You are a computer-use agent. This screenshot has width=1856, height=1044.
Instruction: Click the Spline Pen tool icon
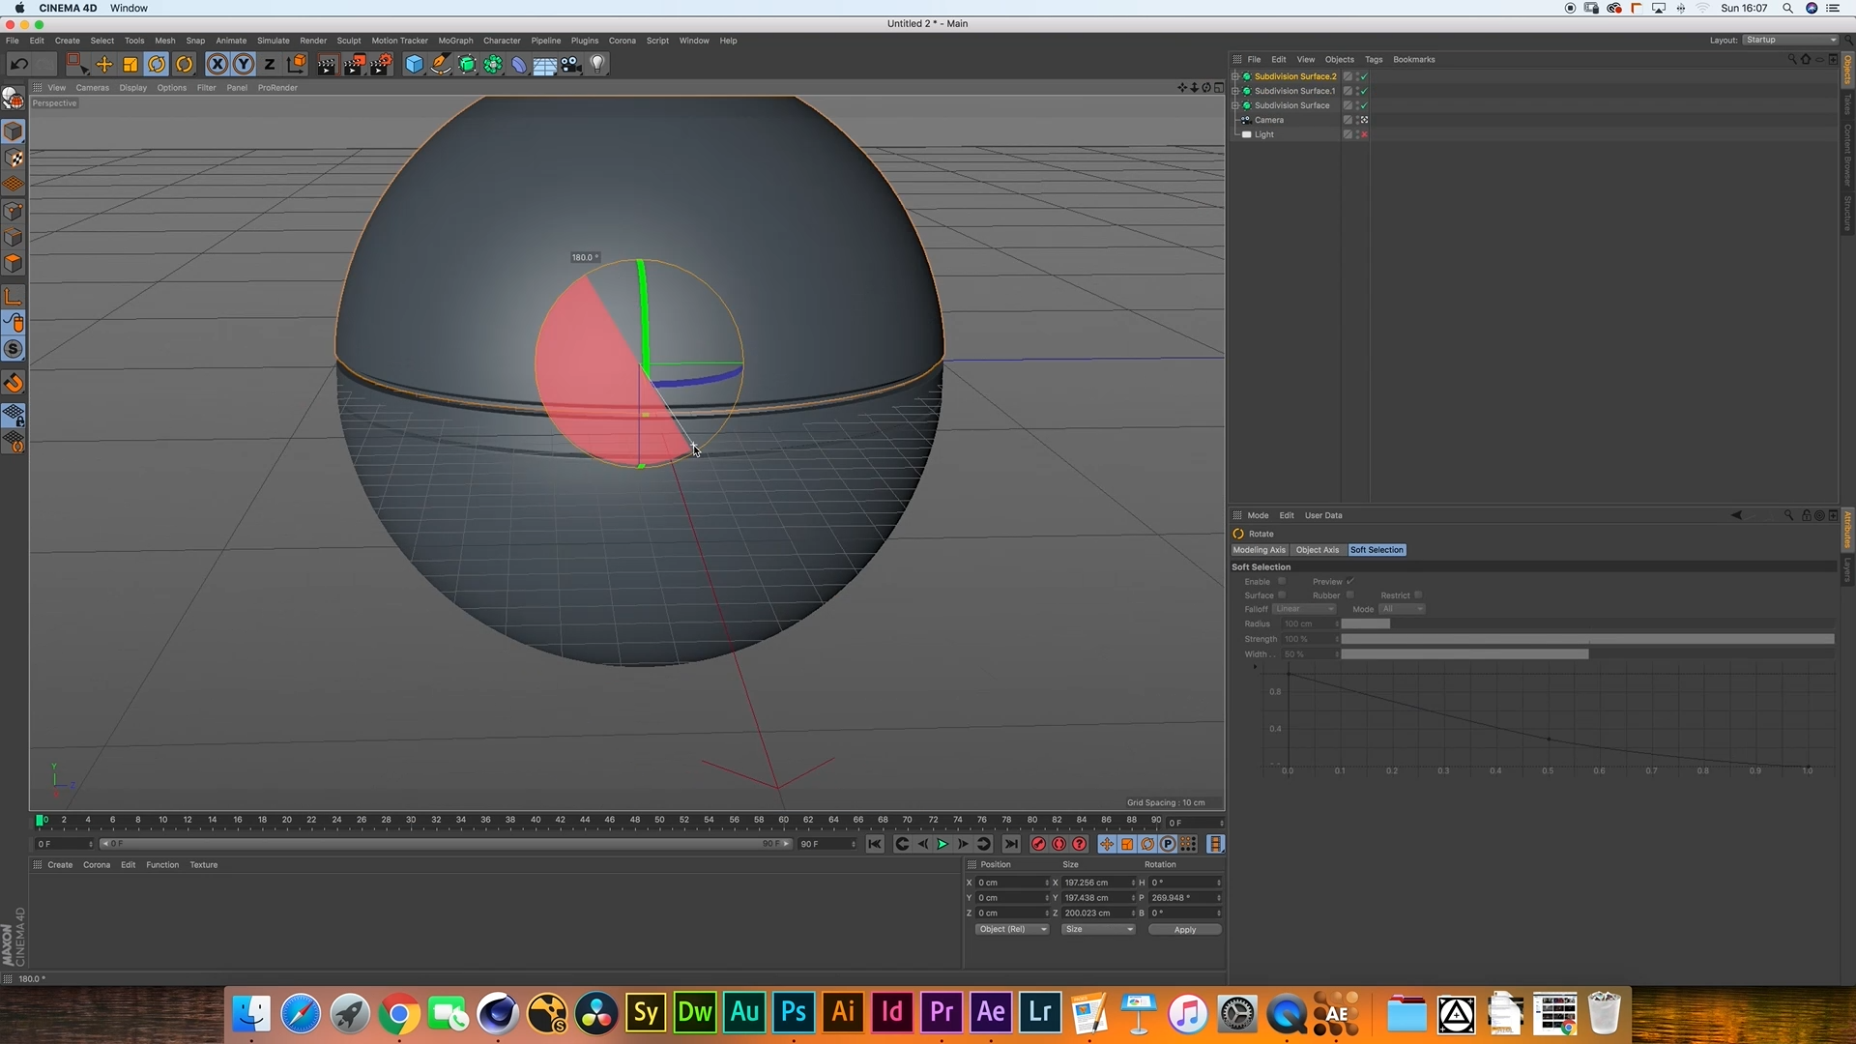tap(440, 64)
